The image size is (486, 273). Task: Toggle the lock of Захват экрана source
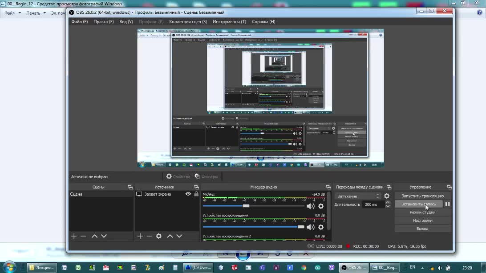(196, 194)
